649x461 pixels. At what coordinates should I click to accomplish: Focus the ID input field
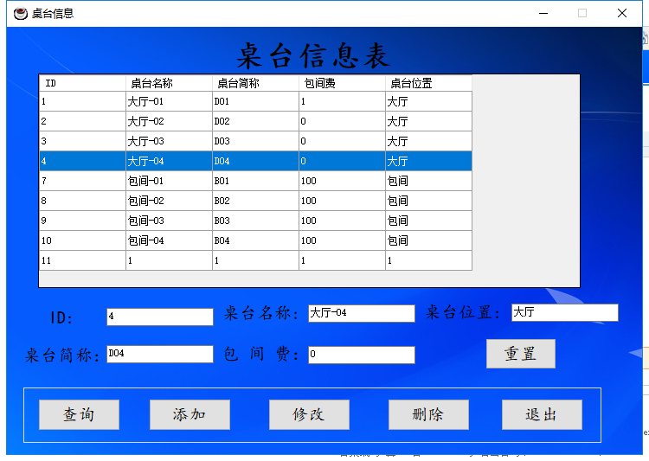point(160,317)
